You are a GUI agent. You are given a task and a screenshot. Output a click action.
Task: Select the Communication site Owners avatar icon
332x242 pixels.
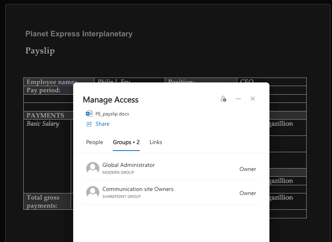(x=93, y=193)
